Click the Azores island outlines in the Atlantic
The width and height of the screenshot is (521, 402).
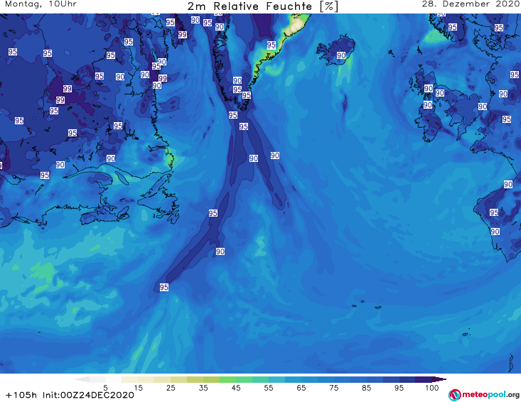[x=367, y=305]
